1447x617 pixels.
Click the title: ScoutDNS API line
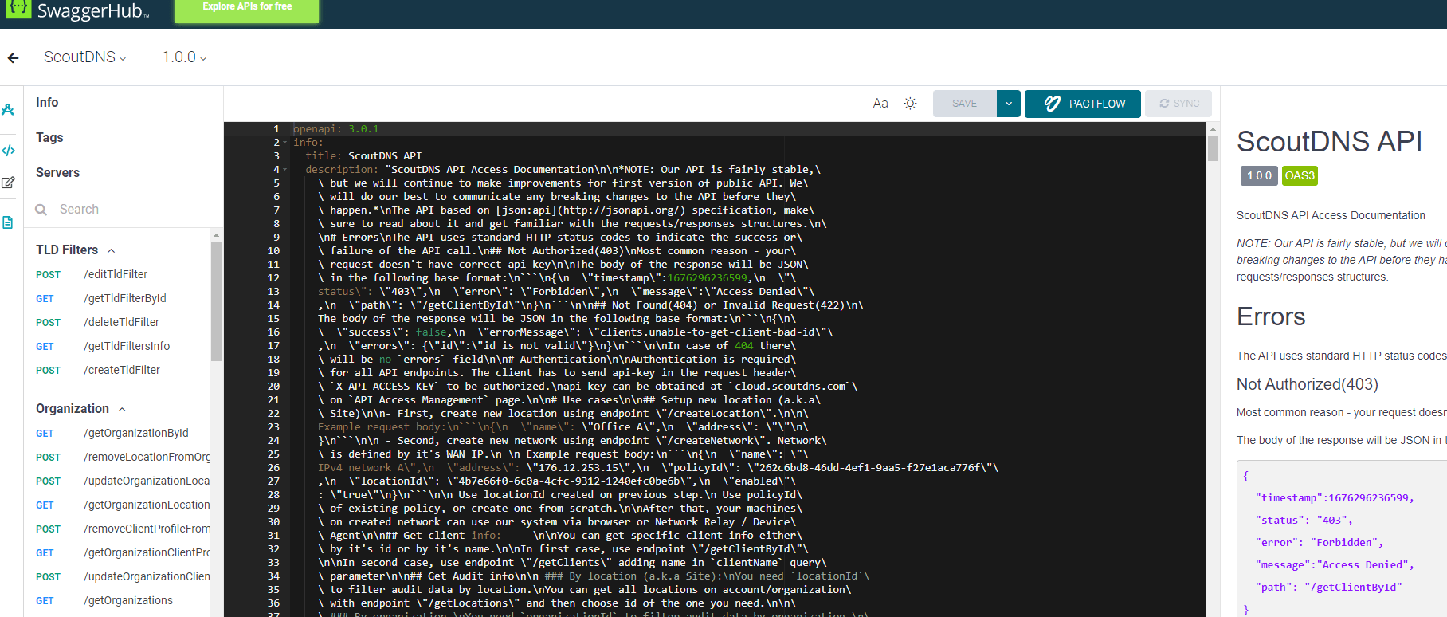[363, 155]
